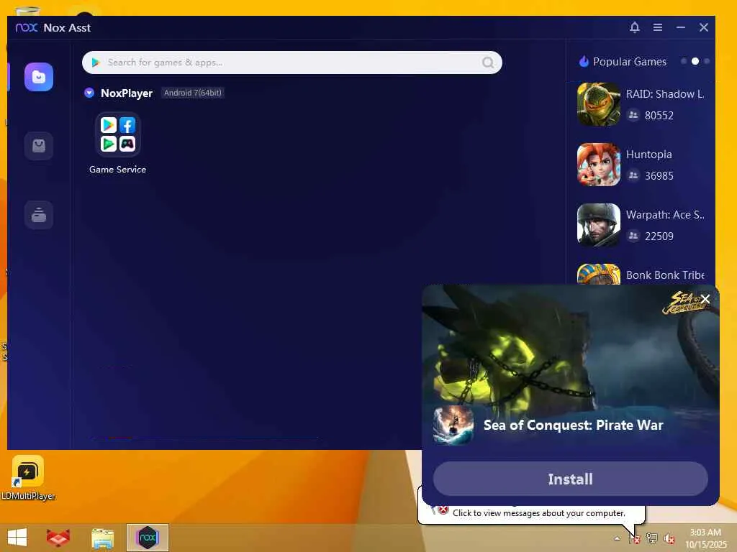Open the Windows Start button

coord(17,538)
